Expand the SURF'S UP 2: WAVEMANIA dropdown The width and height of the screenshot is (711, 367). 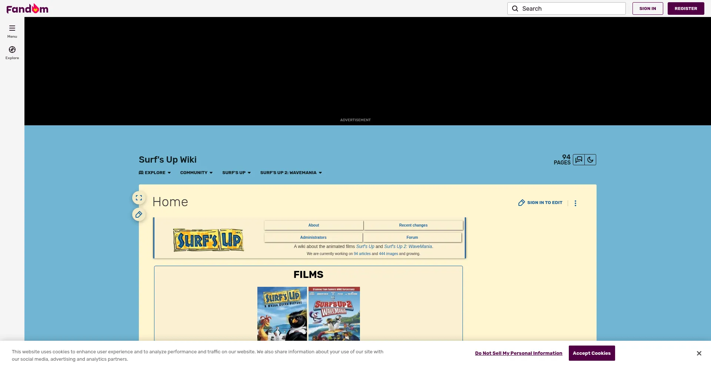pyautogui.click(x=290, y=173)
